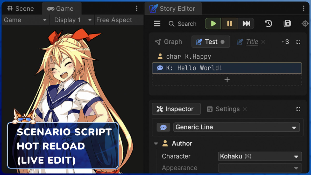The width and height of the screenshot is (311, 175).
Task: Open the Character dropdown showing Kohaku
Action: point(259,156)
